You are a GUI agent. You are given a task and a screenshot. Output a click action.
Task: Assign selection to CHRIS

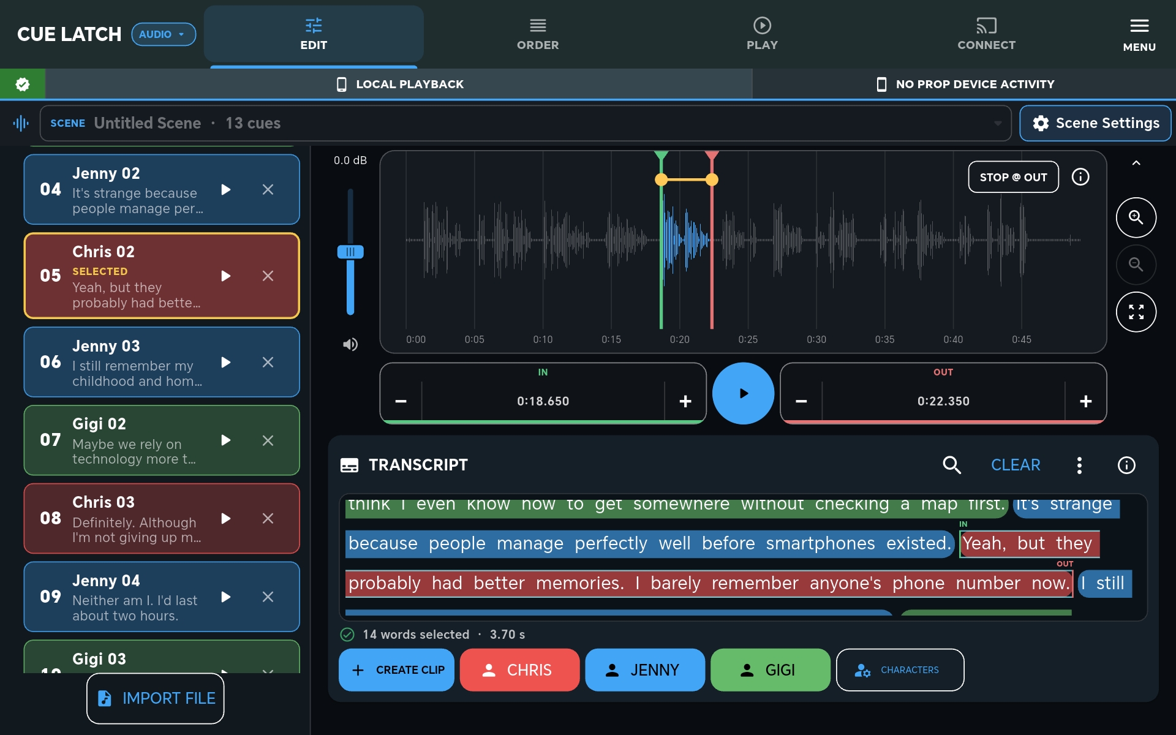[x=519, y=670]
